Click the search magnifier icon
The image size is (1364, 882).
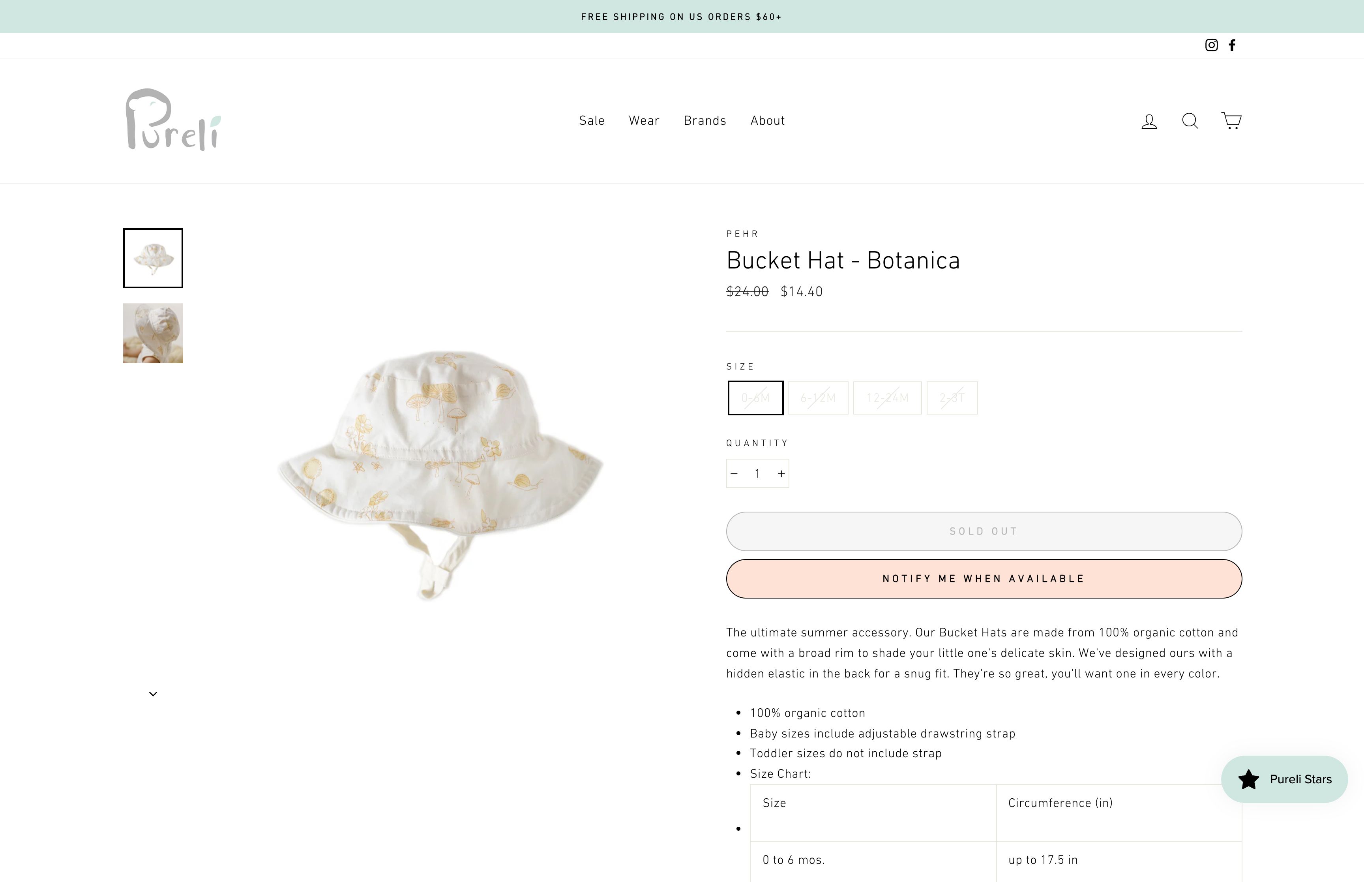point(1190,121)
